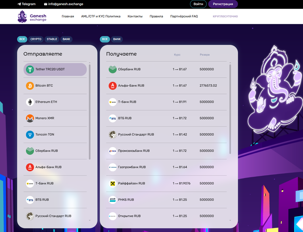Click rate 1 → 81.64 for Газпромбанк

[x=180, y=167]
